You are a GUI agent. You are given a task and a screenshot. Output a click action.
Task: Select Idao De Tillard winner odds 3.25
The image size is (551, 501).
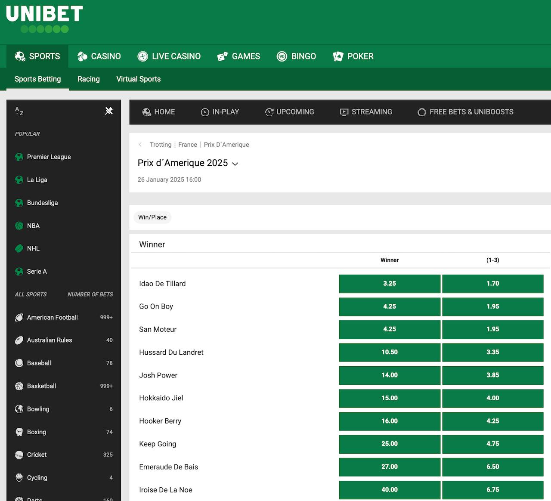click(x=390, y=284)
